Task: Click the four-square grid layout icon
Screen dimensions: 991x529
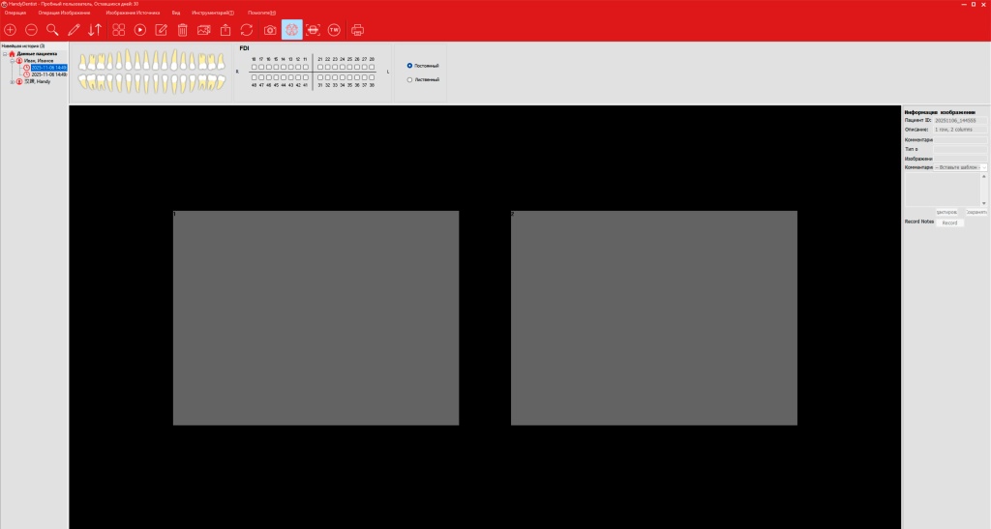Action: click(x=118, y=30)
